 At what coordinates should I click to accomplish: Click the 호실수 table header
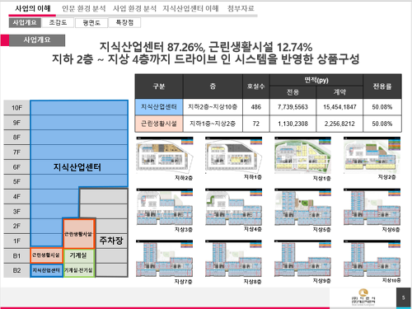pos(256,87)
